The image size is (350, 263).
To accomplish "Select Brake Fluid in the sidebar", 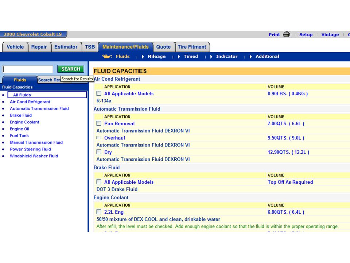I will [21, 115].
